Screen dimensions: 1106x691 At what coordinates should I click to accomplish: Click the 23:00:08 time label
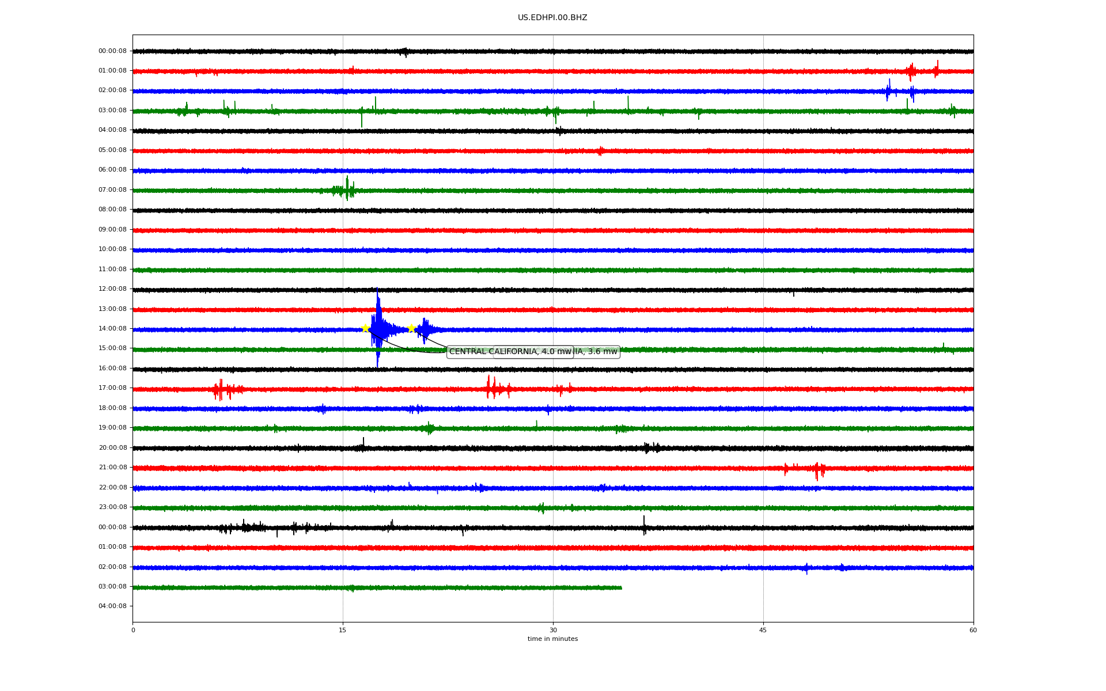(112, 507)
